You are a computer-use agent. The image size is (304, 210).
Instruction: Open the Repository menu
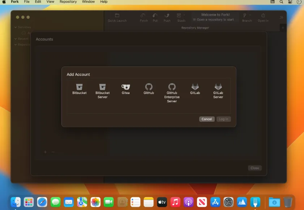(x=68, y=2)
